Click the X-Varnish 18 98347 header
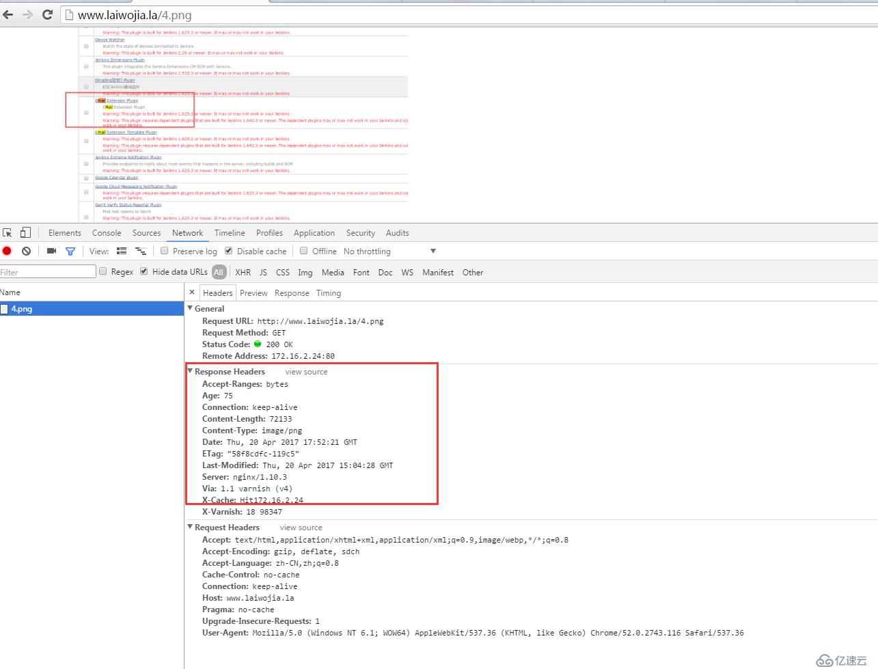This screenshot has height=669, width=878. tap(242, 512)
